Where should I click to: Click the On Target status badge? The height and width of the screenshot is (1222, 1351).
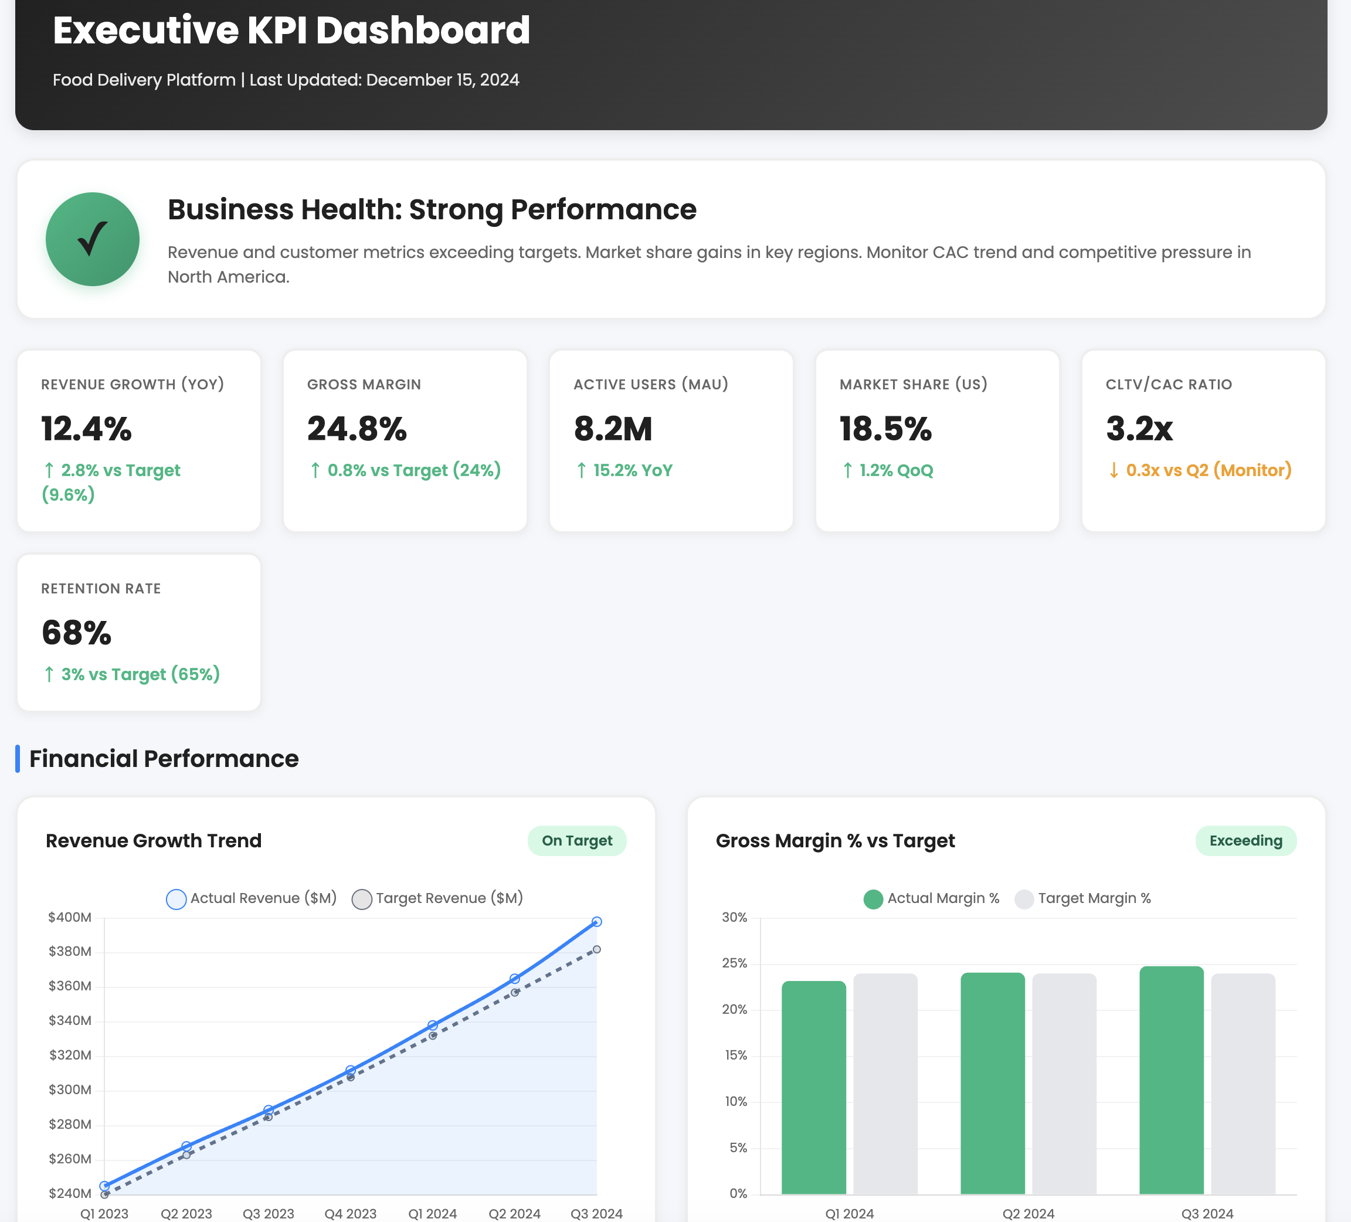(x=576, y=840)
